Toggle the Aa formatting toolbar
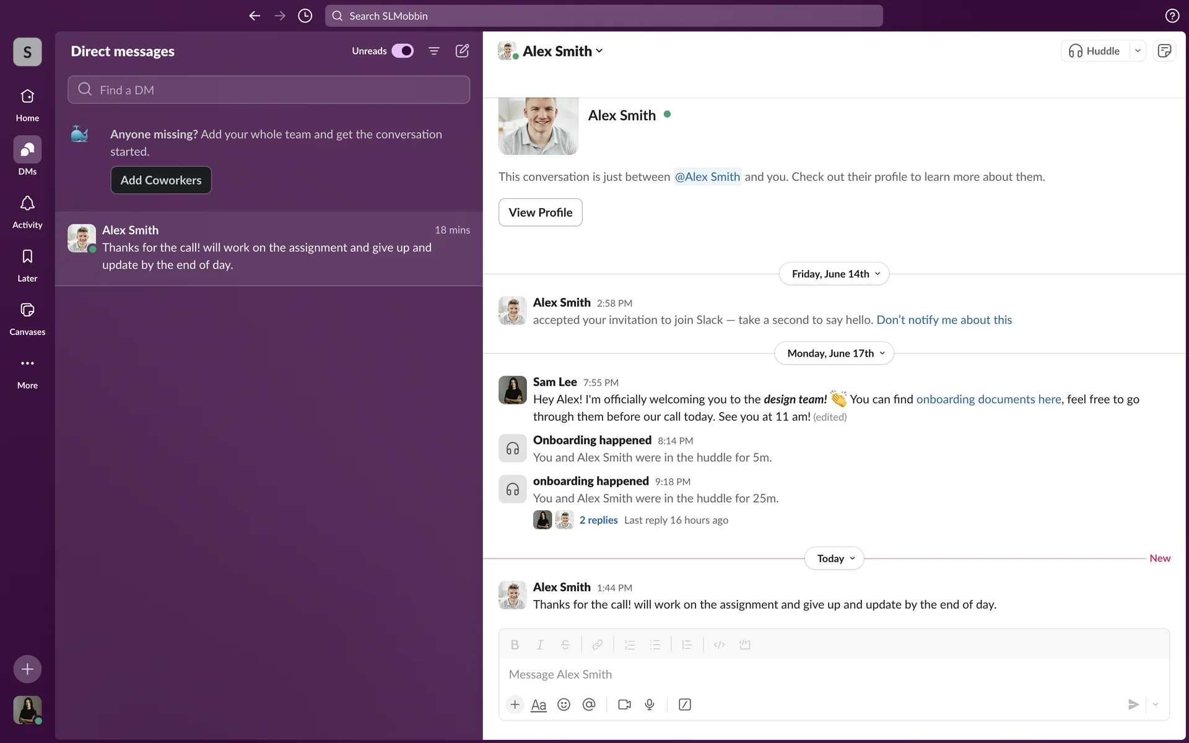 [x=539, y=705]
